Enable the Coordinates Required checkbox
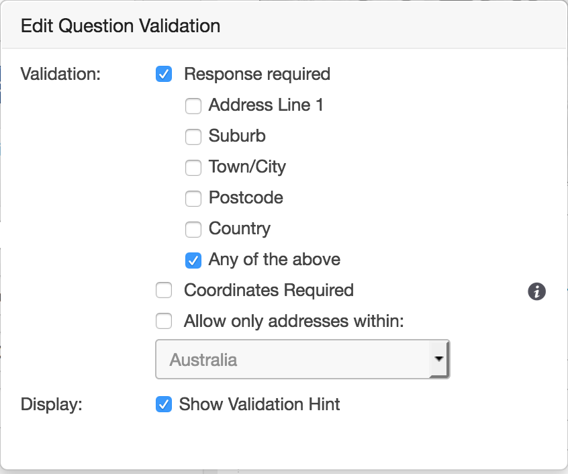 164,291
